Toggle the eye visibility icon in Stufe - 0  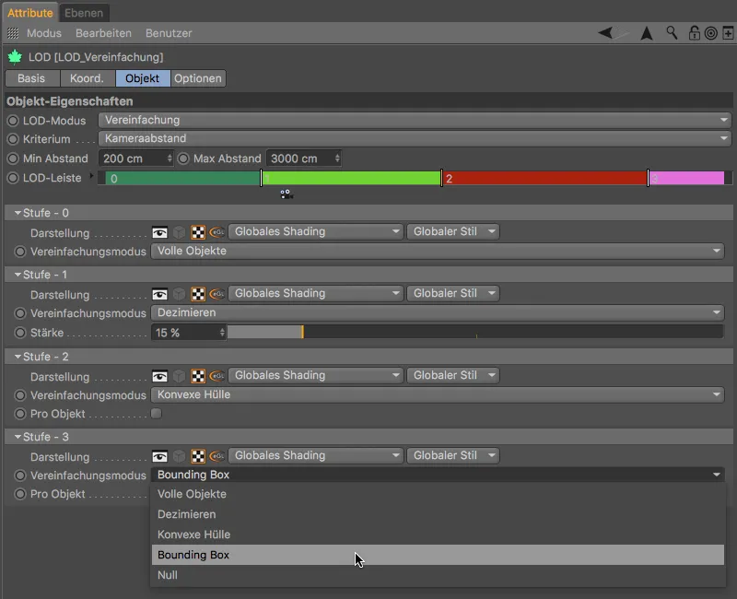[x=159, y=232]
